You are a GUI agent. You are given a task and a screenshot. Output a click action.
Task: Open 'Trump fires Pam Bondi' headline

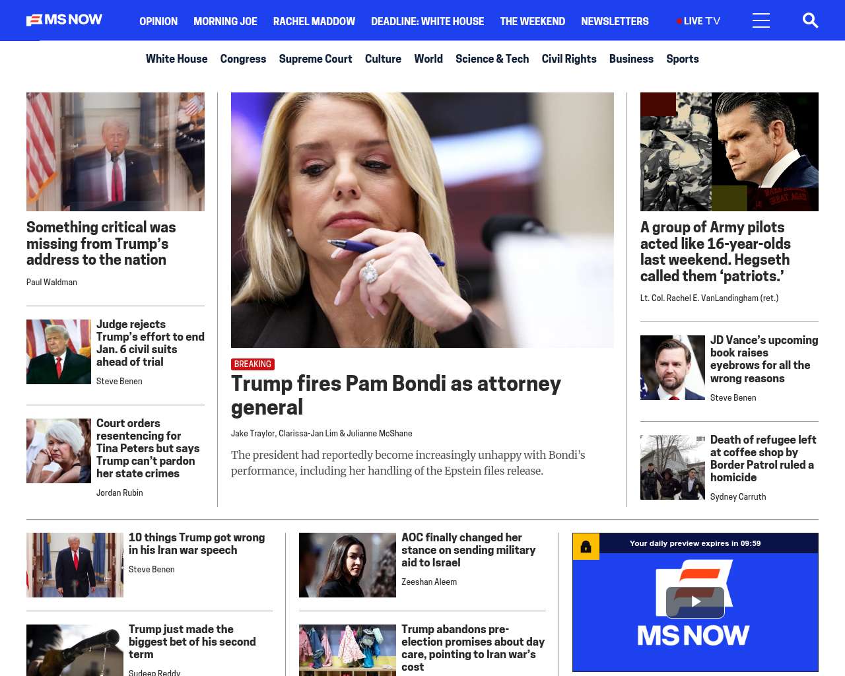tap(396, 395)
